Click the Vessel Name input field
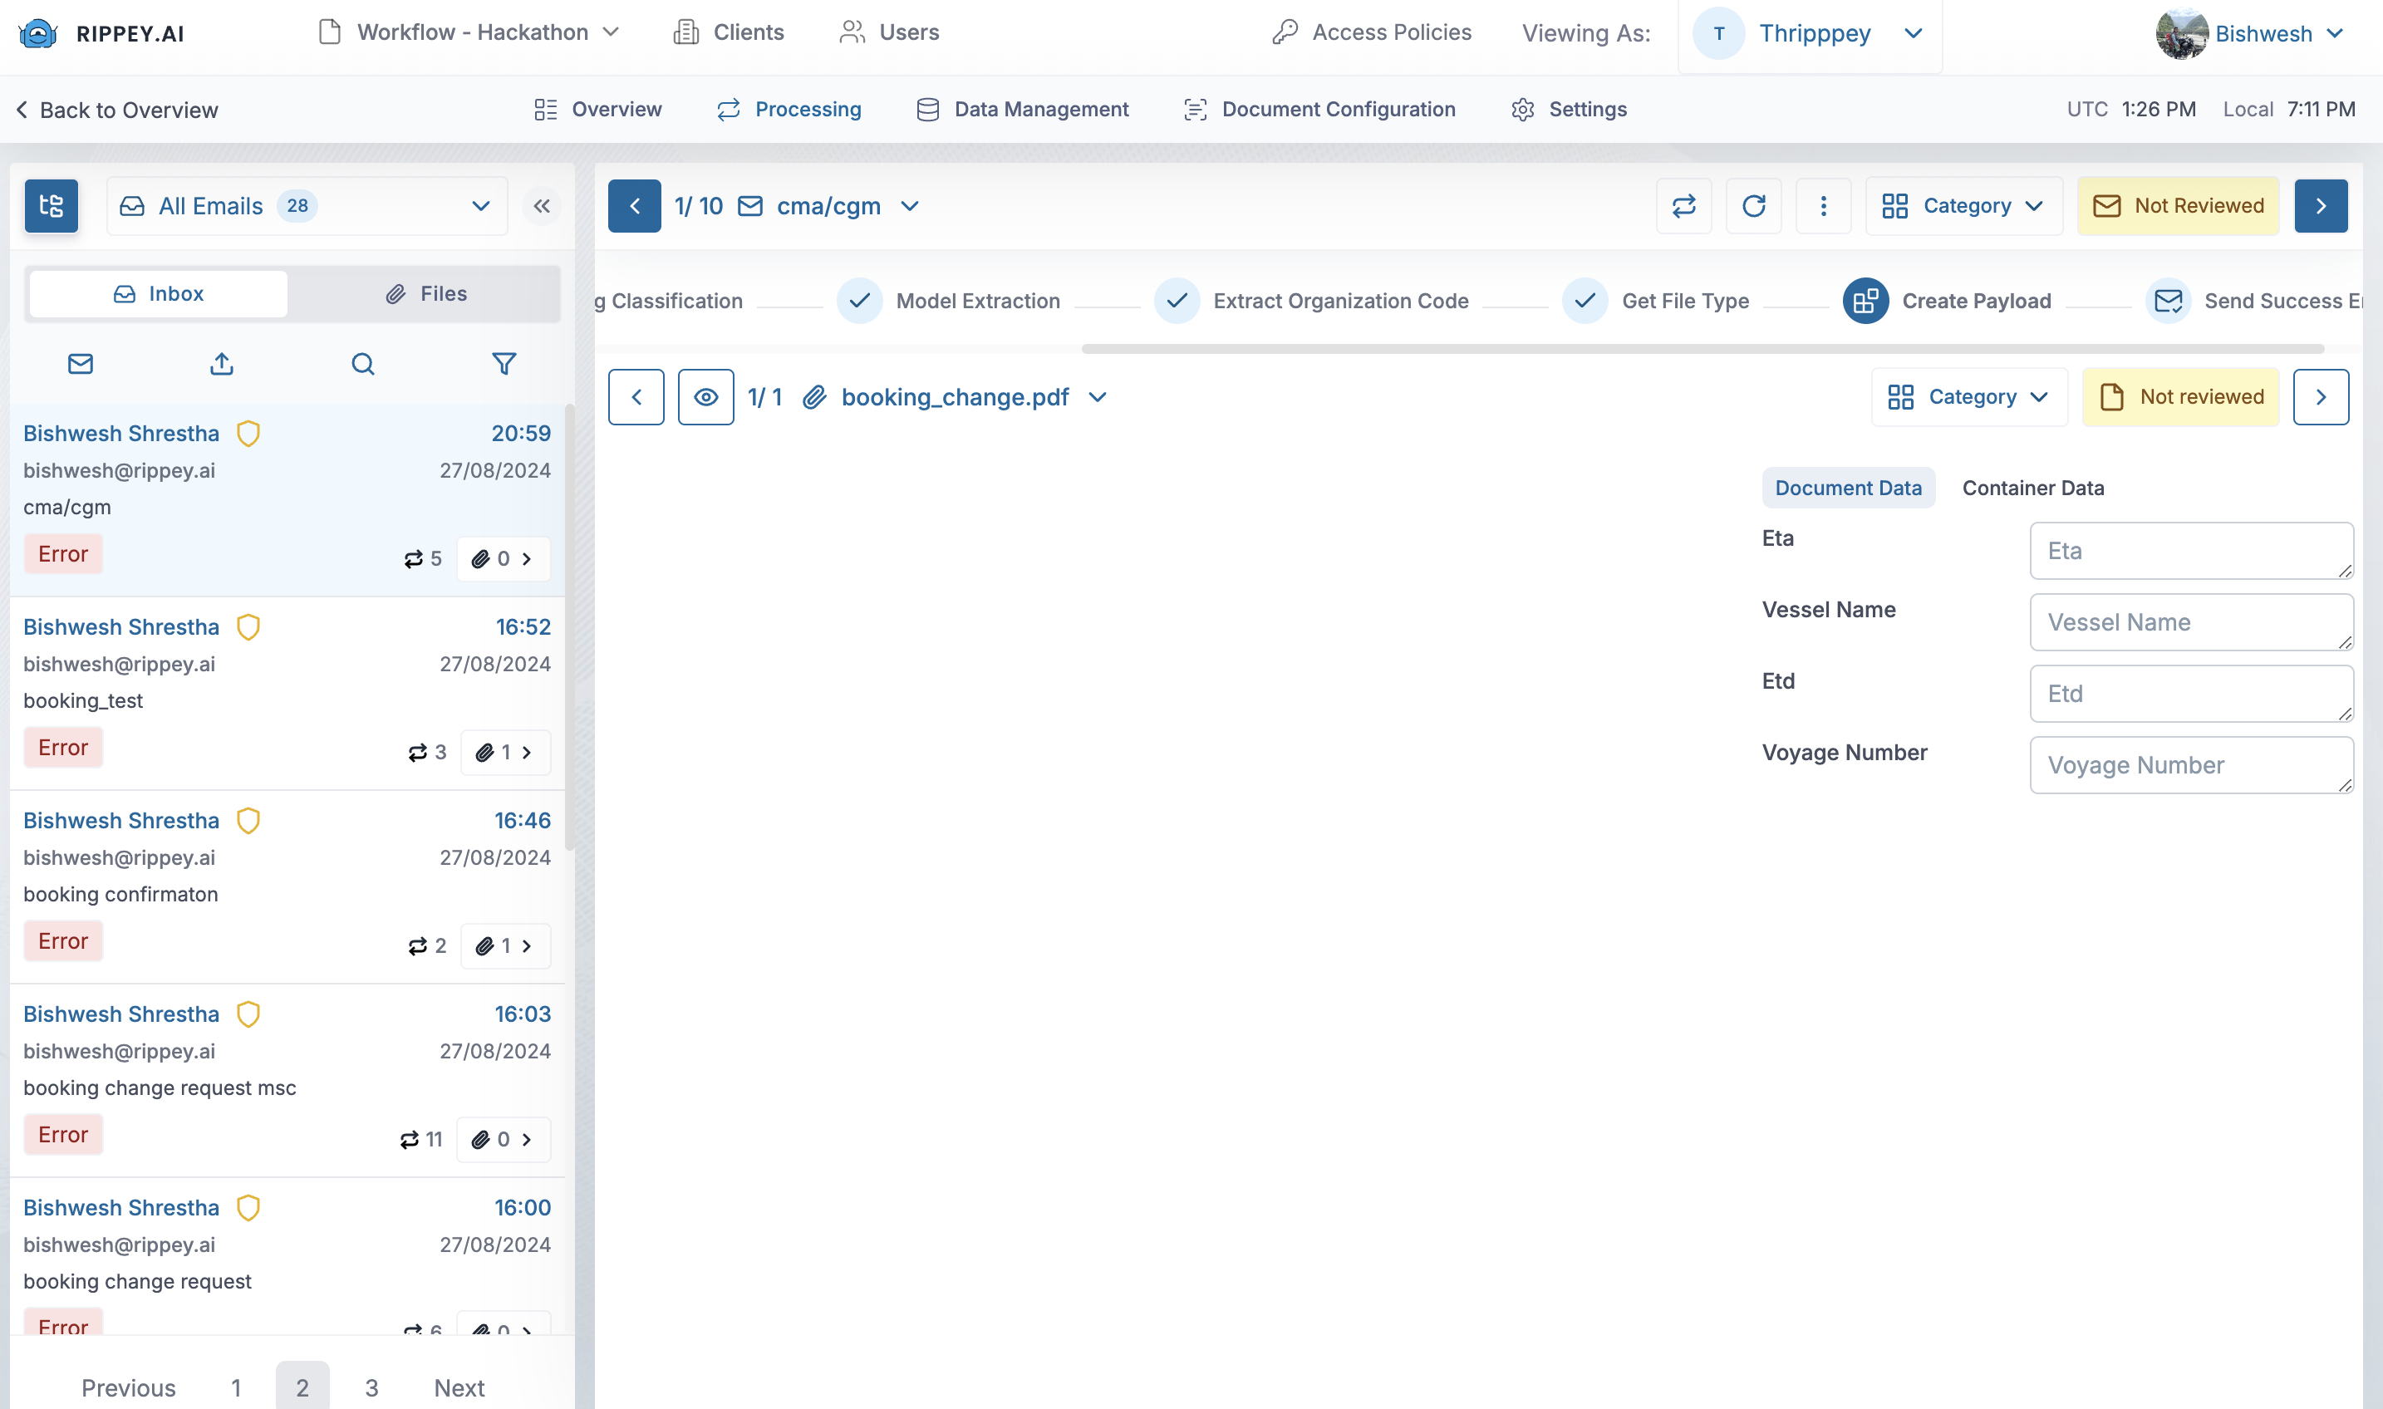2383x1409 pixels. 2190,622
